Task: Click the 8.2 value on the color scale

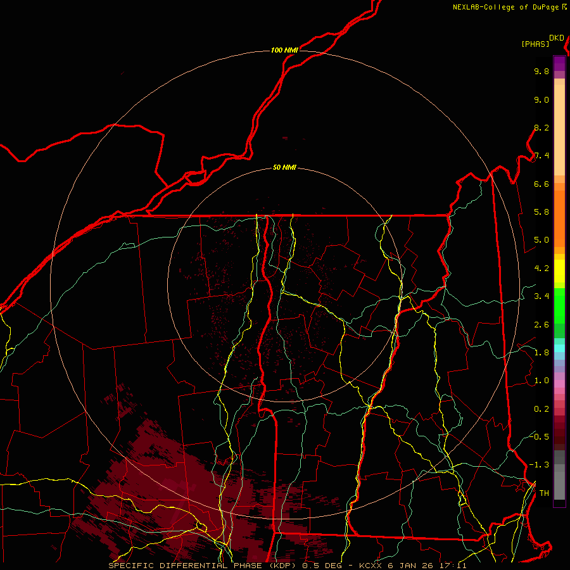Action: coord(541,127)
